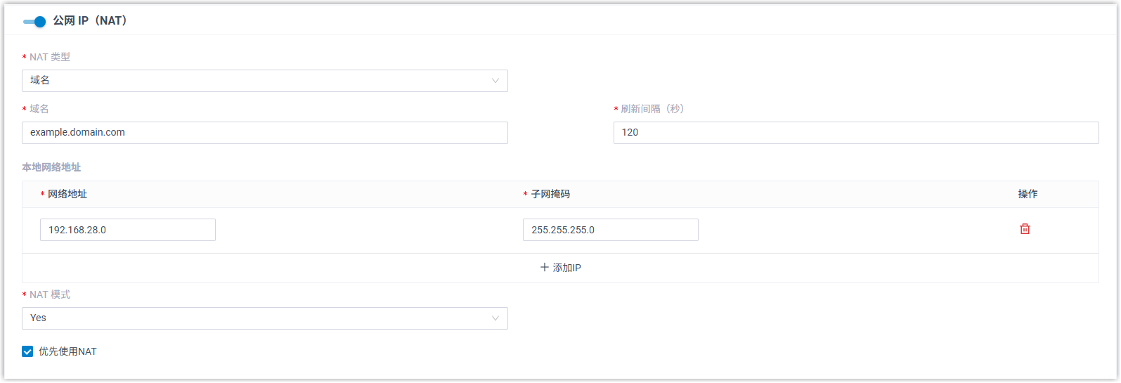Screen dimensions: 1121x383
Task: Click the 优先使用NAT label text
Action: click(x=67, y=351)
